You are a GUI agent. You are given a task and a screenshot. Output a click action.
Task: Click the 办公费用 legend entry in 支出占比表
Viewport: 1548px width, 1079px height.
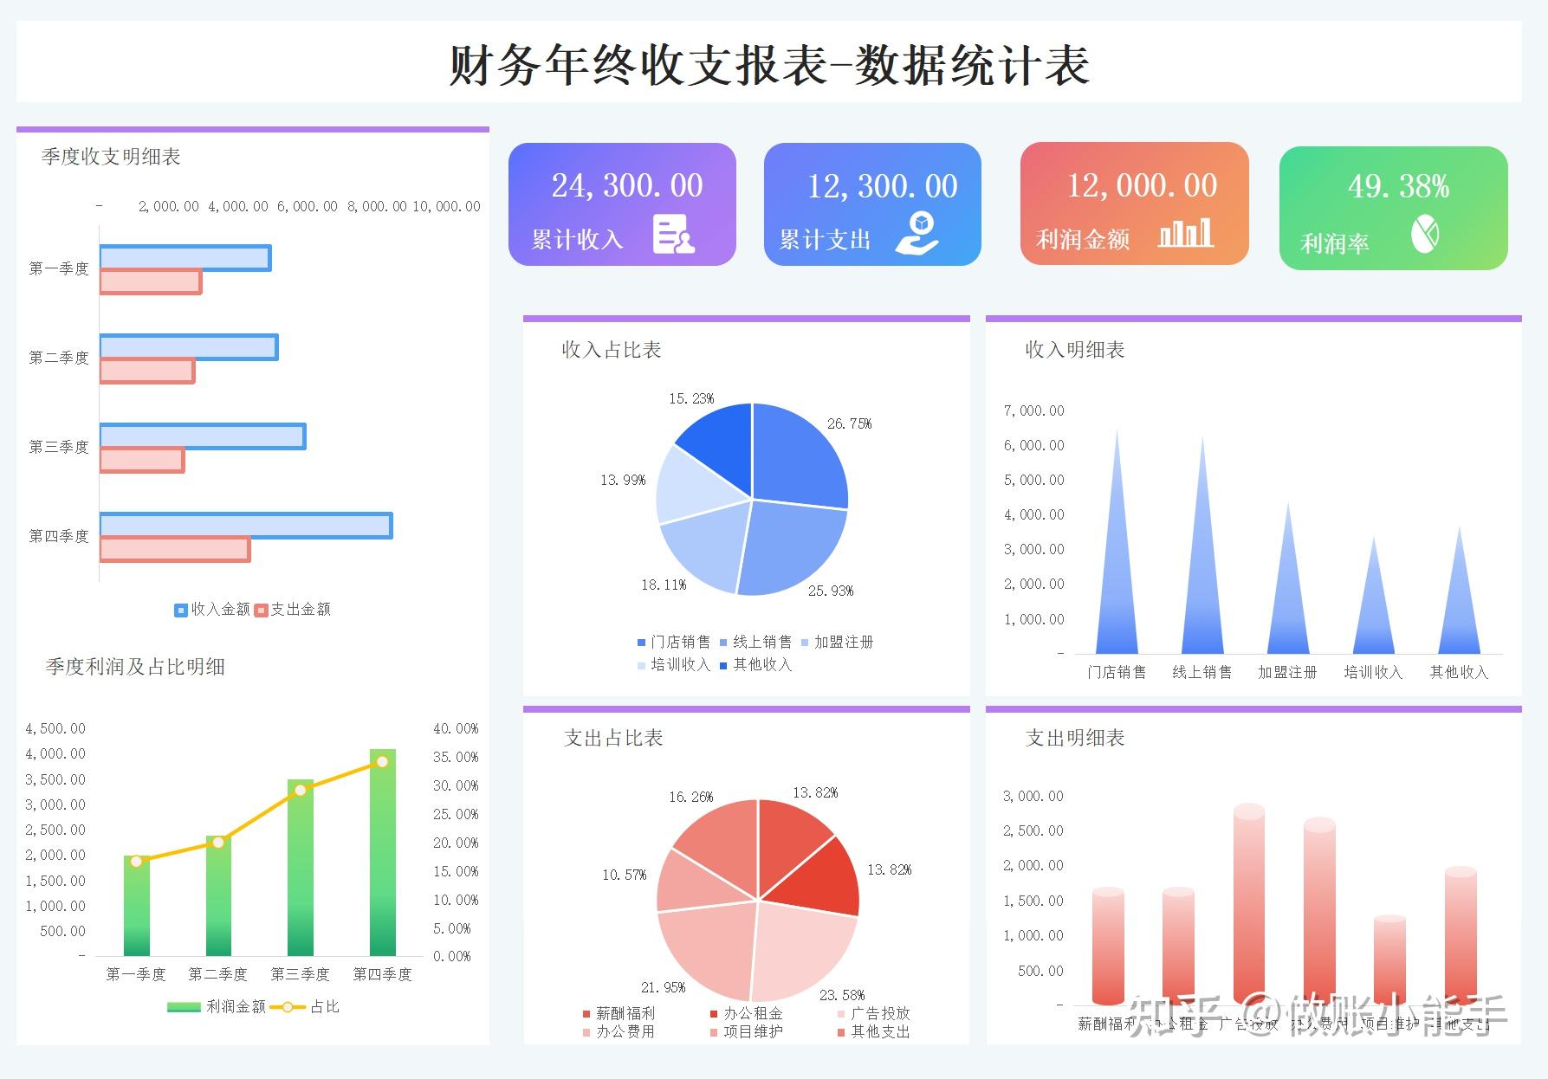pos(619,1031)
